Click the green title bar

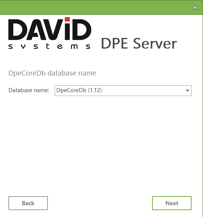tap(96, 7)
